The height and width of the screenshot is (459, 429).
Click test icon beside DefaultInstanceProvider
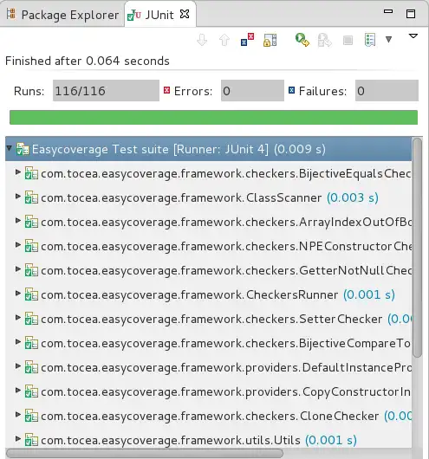[x=31, y=367]
